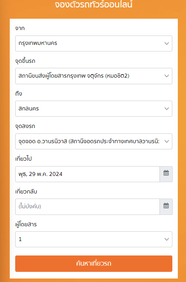Click the จองตั๋วรถทัวร์ออนไลน์ heading
This screenshot has height=282, width=186.
coord(94,4)
